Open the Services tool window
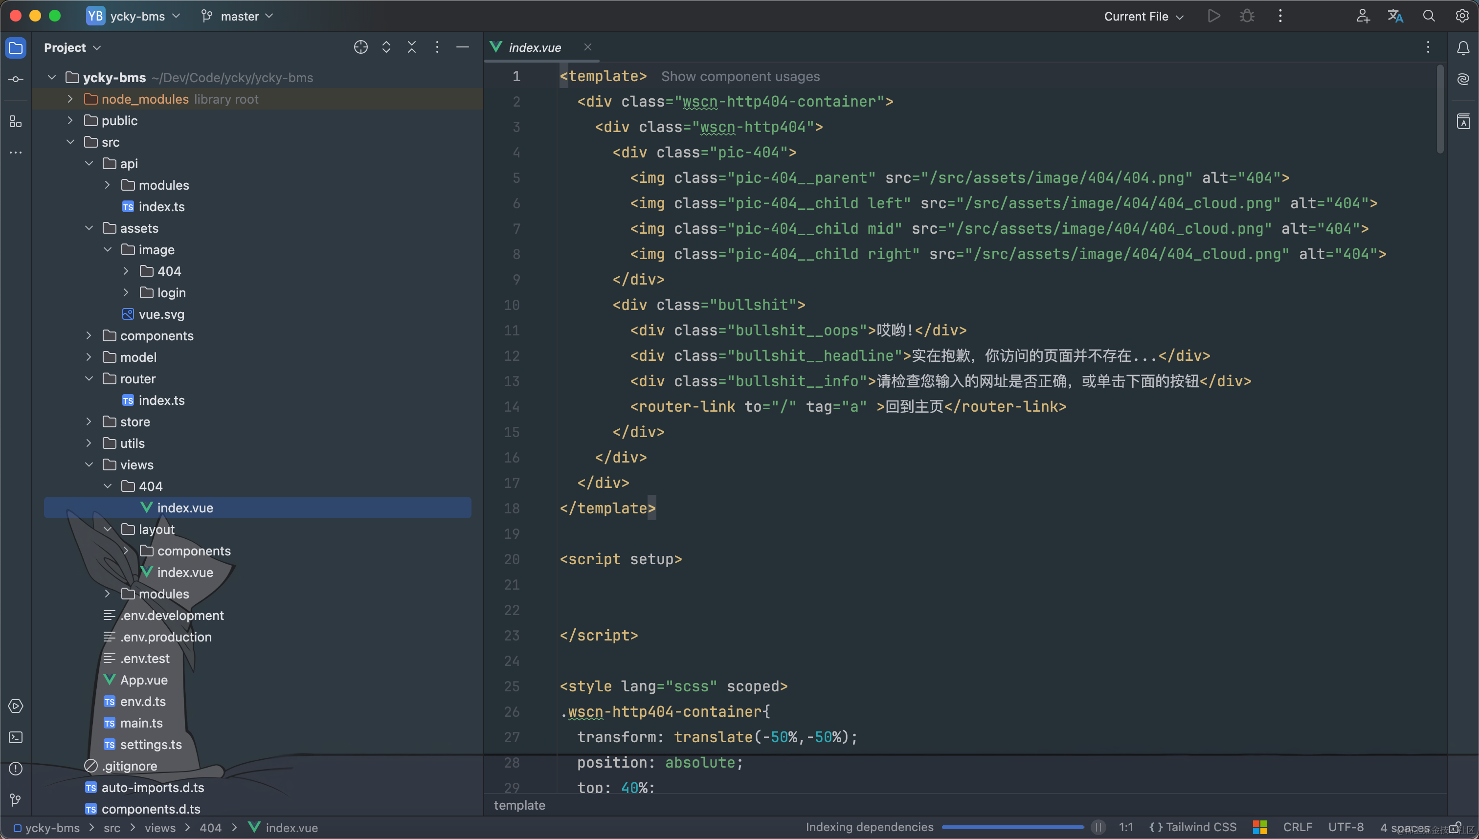This screenshot has width=1479, height=839. click(x=16, y=706)
